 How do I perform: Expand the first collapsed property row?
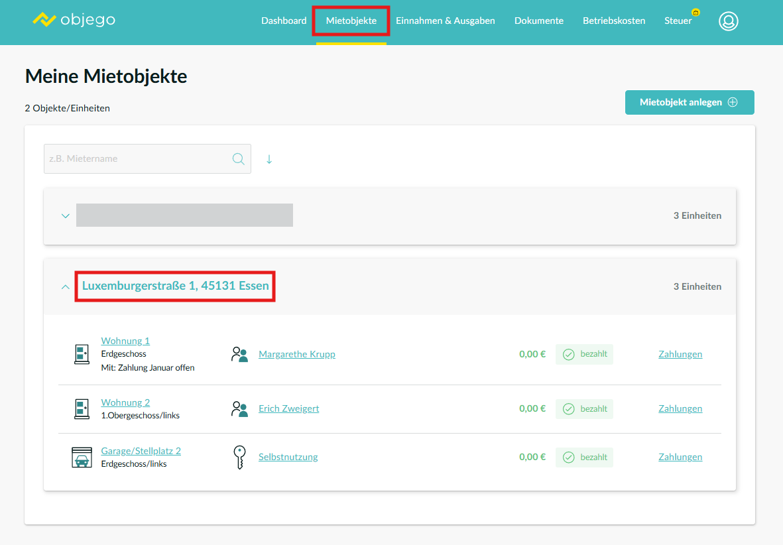(65, 216)
